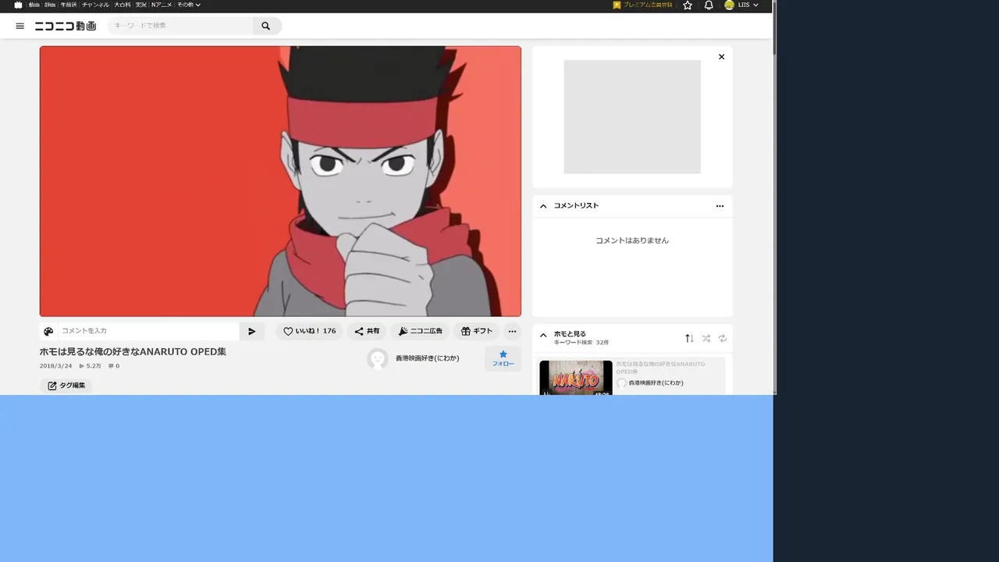Viewport: 999px width, 562px height.
Task: Open 生放送 in the top bar
Action: click(69, 5)
